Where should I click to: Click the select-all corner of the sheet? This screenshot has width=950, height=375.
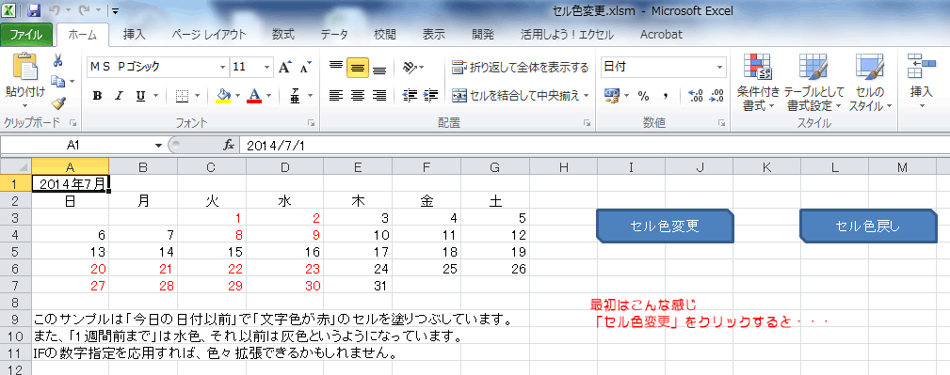point(16,166)
